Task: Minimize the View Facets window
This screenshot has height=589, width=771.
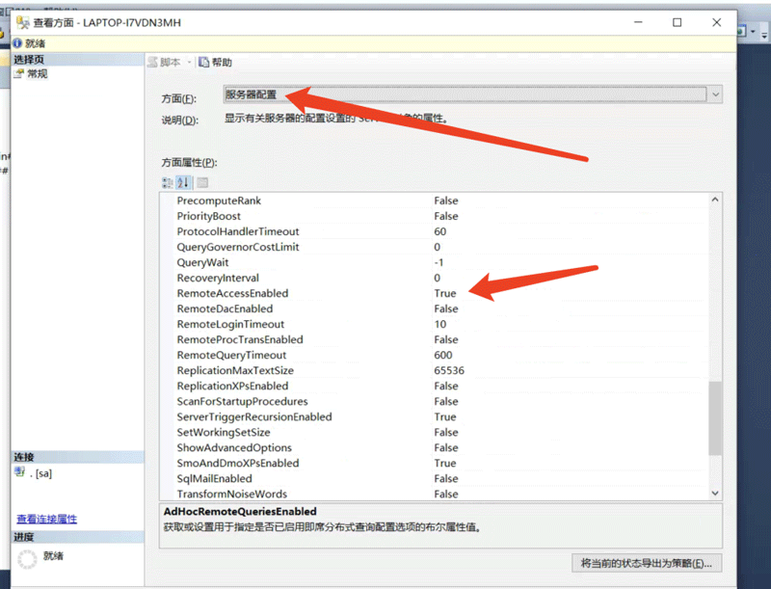Action: [x=638, y=22]
